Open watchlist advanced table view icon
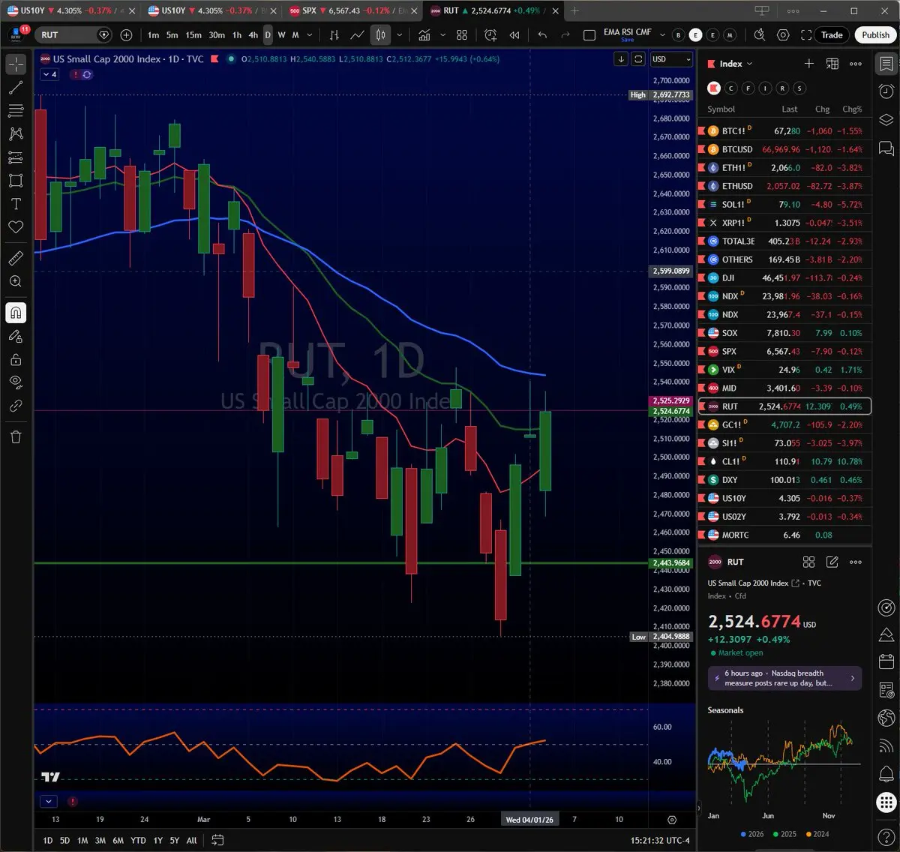Screen dimensions: 900x852 [x=832, y=64]
